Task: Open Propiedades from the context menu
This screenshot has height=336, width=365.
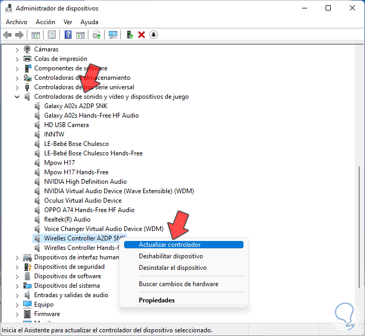Action: pyautogui.click(x=184, y=300)
